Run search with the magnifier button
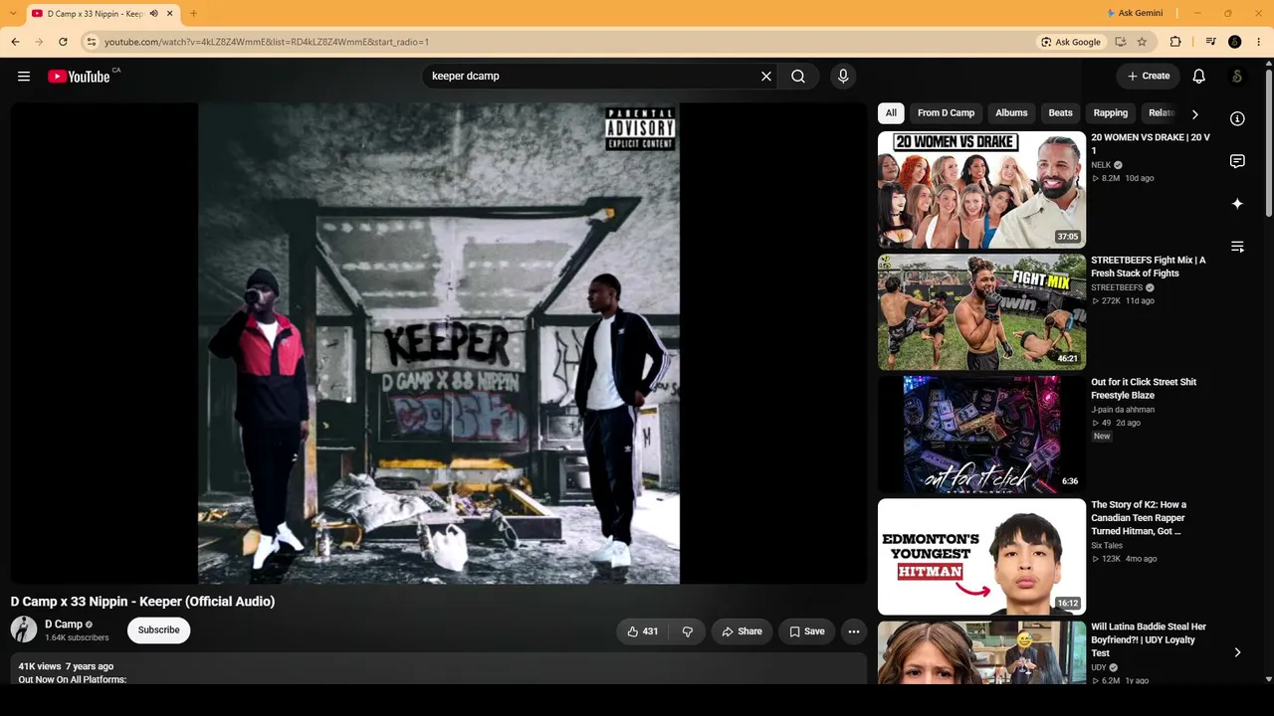1274x716 pixels. click(x=798, y=77)
